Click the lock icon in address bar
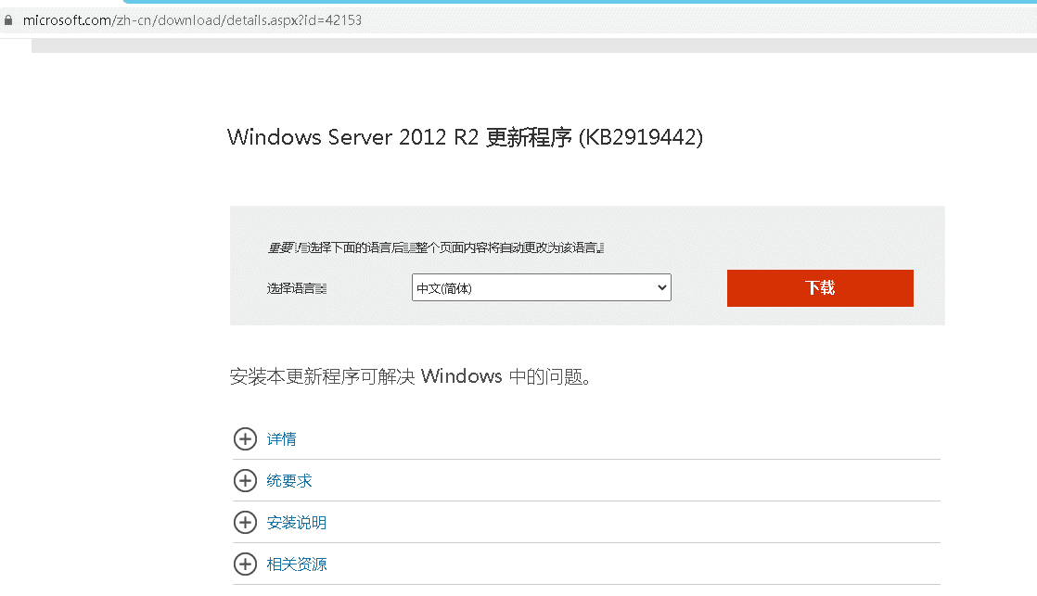The height and width of the screenshot is (596, 1037). point(9,19)
